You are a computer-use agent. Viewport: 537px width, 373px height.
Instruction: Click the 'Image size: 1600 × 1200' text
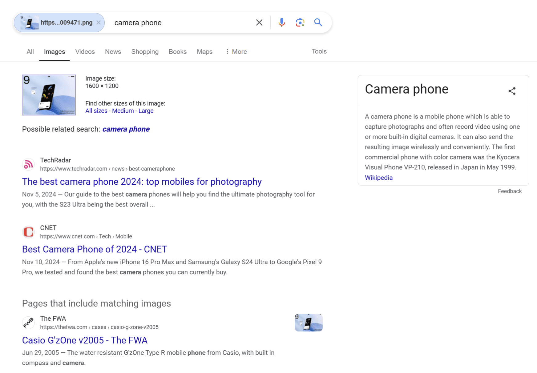tap(102, 82)
